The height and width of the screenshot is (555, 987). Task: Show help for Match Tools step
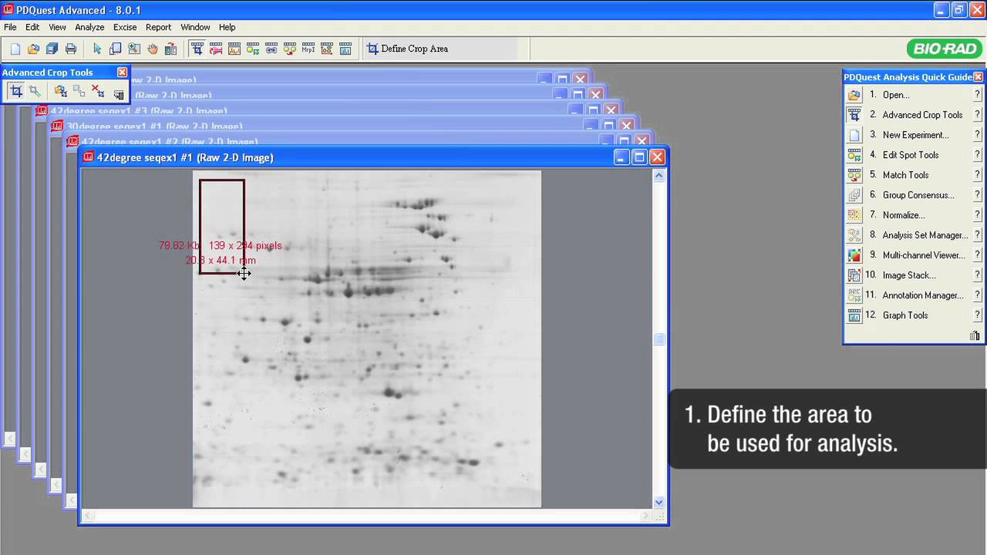(x=977, y=175)
